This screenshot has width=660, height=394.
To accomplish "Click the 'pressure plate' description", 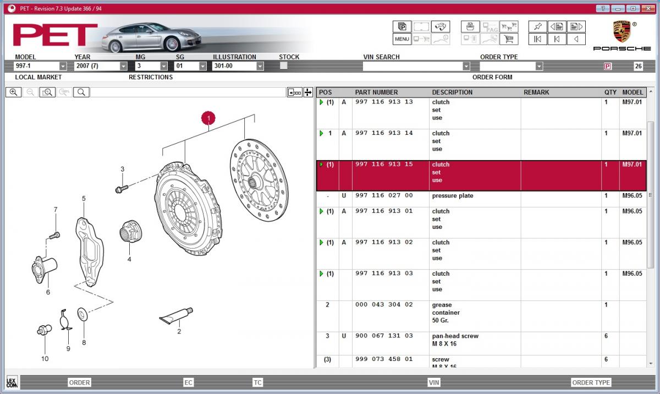I will [x=453, y=196].
